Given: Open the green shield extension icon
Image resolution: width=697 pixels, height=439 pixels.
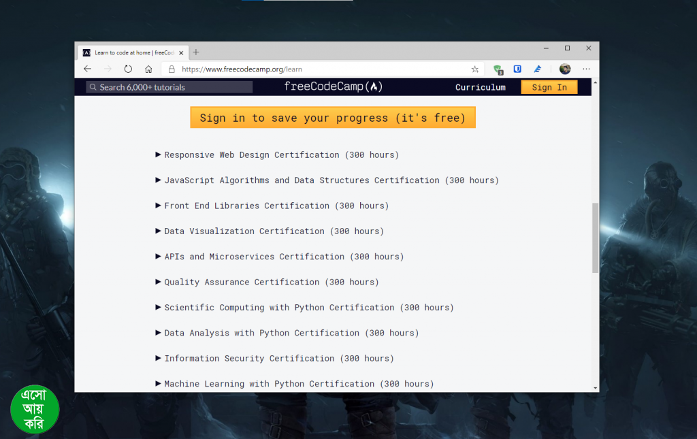Looking at the screenshot, I should [498, 69].
